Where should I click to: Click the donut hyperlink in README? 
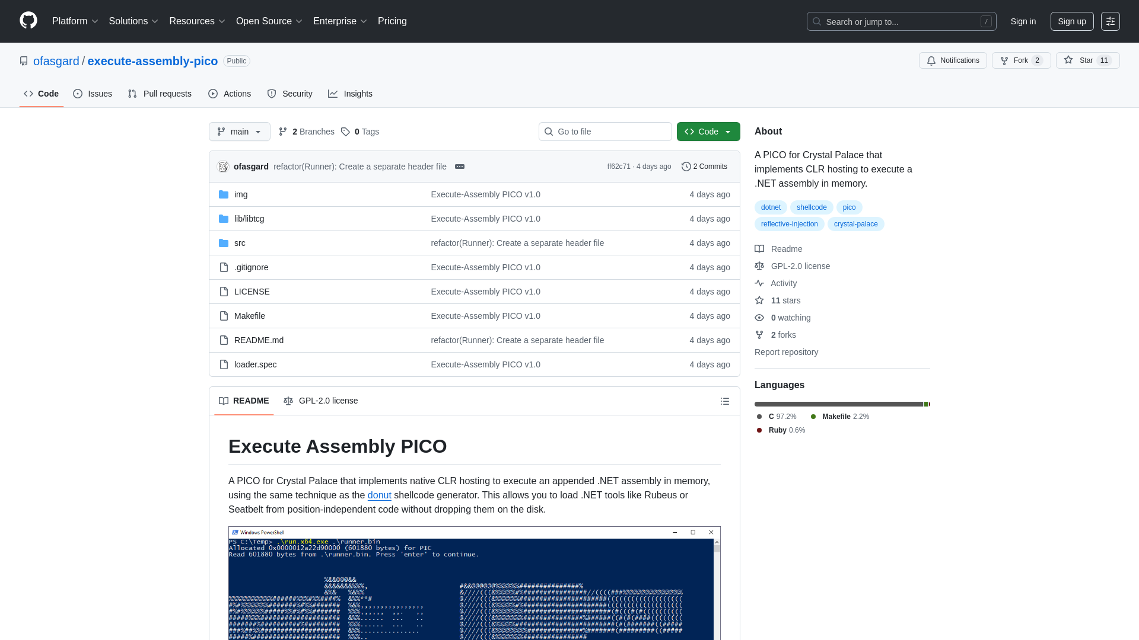click(379, 495)
